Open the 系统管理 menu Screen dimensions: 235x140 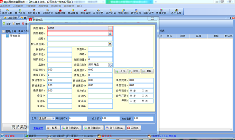coord(69,6)
